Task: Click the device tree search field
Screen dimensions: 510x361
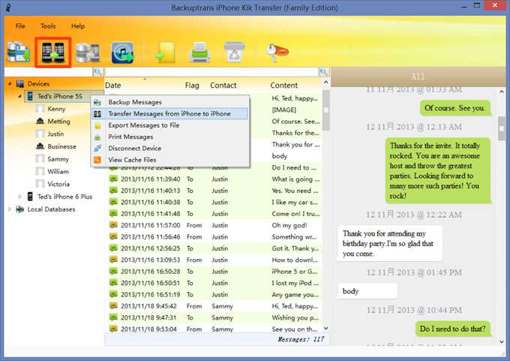Action: 49,71
